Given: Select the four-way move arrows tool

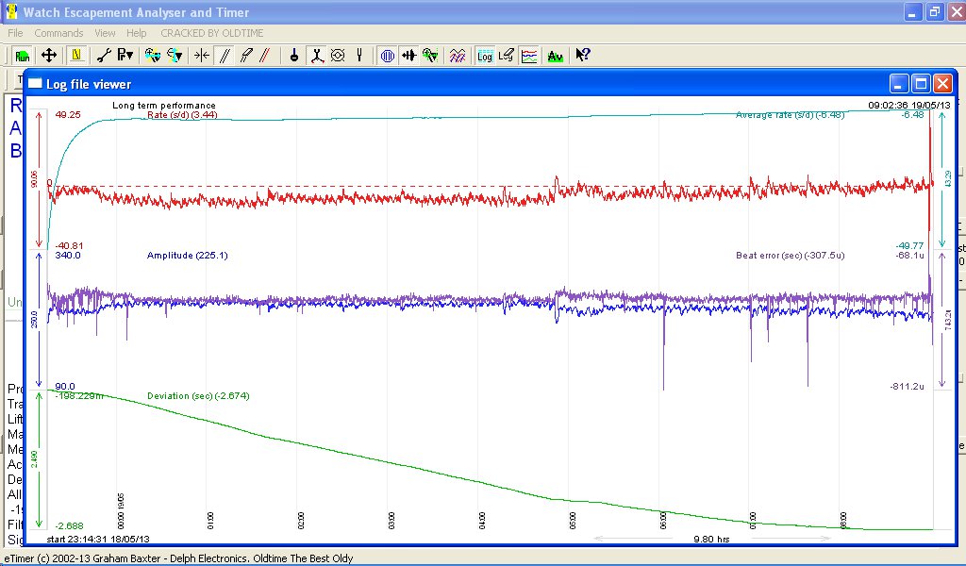Looking at the screenshot, I should tap(48, 56).
